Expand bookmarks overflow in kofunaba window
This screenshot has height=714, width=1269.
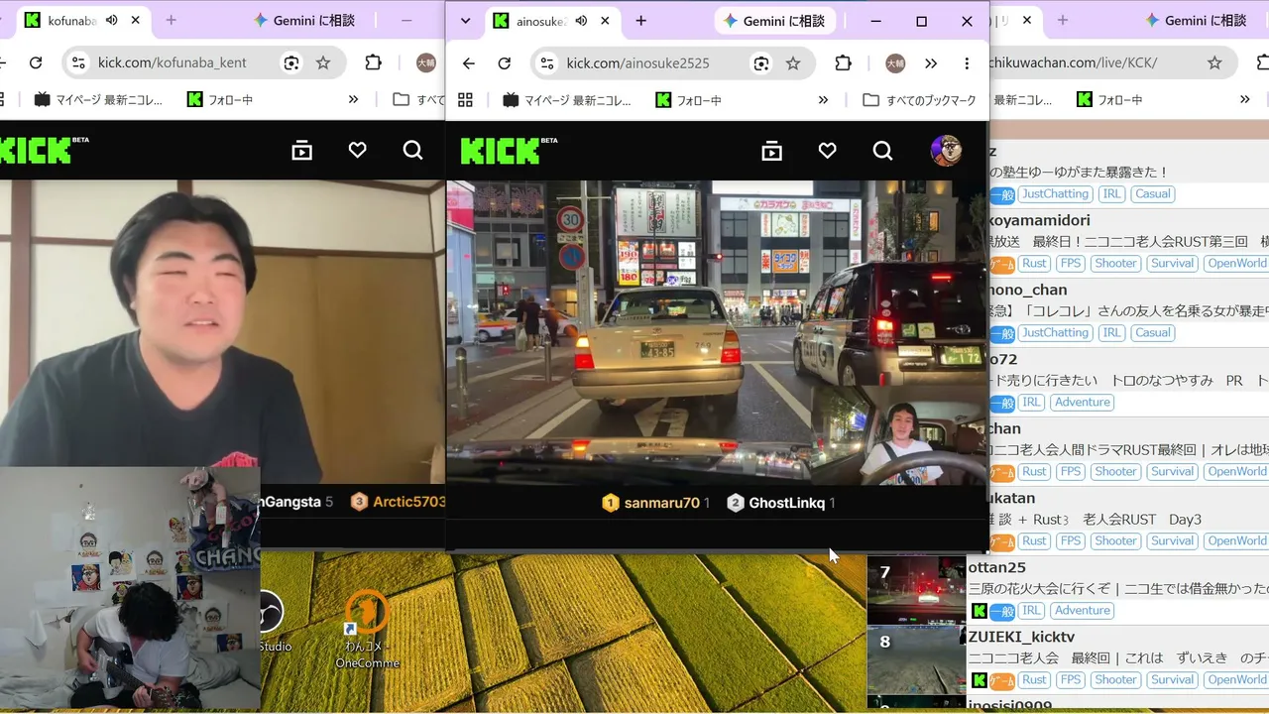point(354,99)
